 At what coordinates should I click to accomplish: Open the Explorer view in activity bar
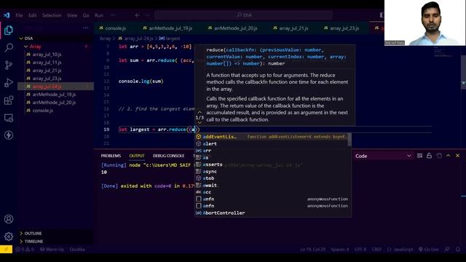pos(9,30)
